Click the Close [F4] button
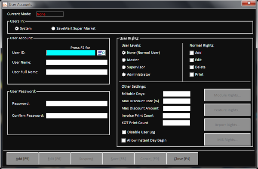The width and height of the screenshot is (258, 169). [182, 159]
